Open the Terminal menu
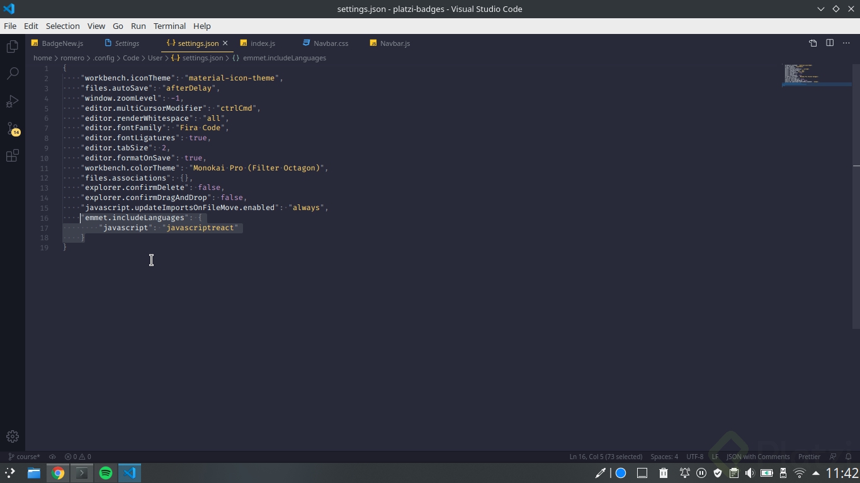 (x=169, y=26)
